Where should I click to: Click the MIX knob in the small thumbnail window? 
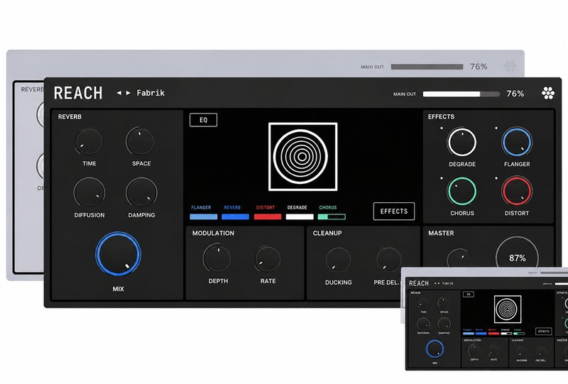pos(435,349)
